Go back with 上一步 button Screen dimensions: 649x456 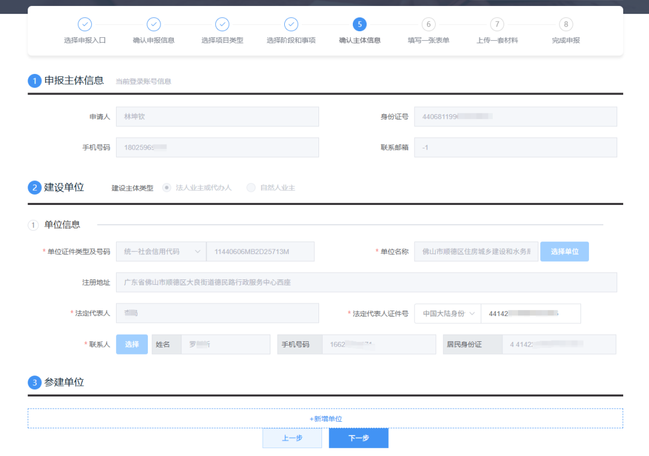tap(292, 438)
